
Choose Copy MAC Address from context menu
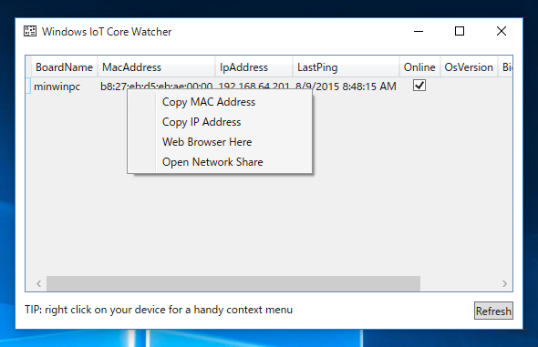[220, 102]
